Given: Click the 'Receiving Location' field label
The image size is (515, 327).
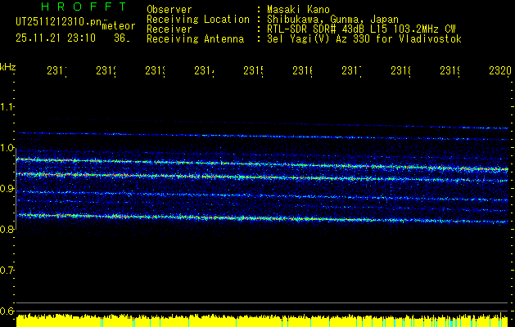Looking at the screenshot, I should (x=197, y=19).
